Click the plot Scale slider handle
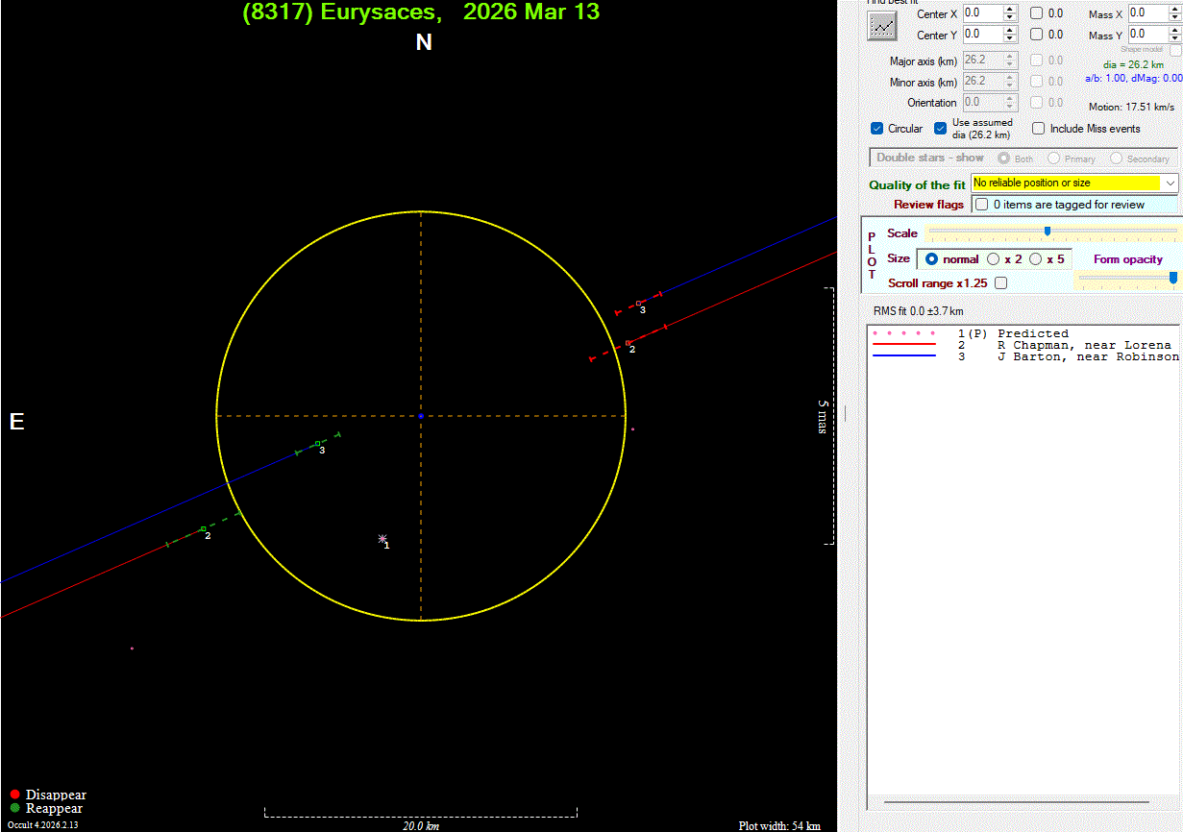The width and height of the screenshot is (1183, 832). [1047, 231]
